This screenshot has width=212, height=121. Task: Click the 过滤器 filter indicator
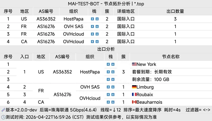click(x=198, y=110)
